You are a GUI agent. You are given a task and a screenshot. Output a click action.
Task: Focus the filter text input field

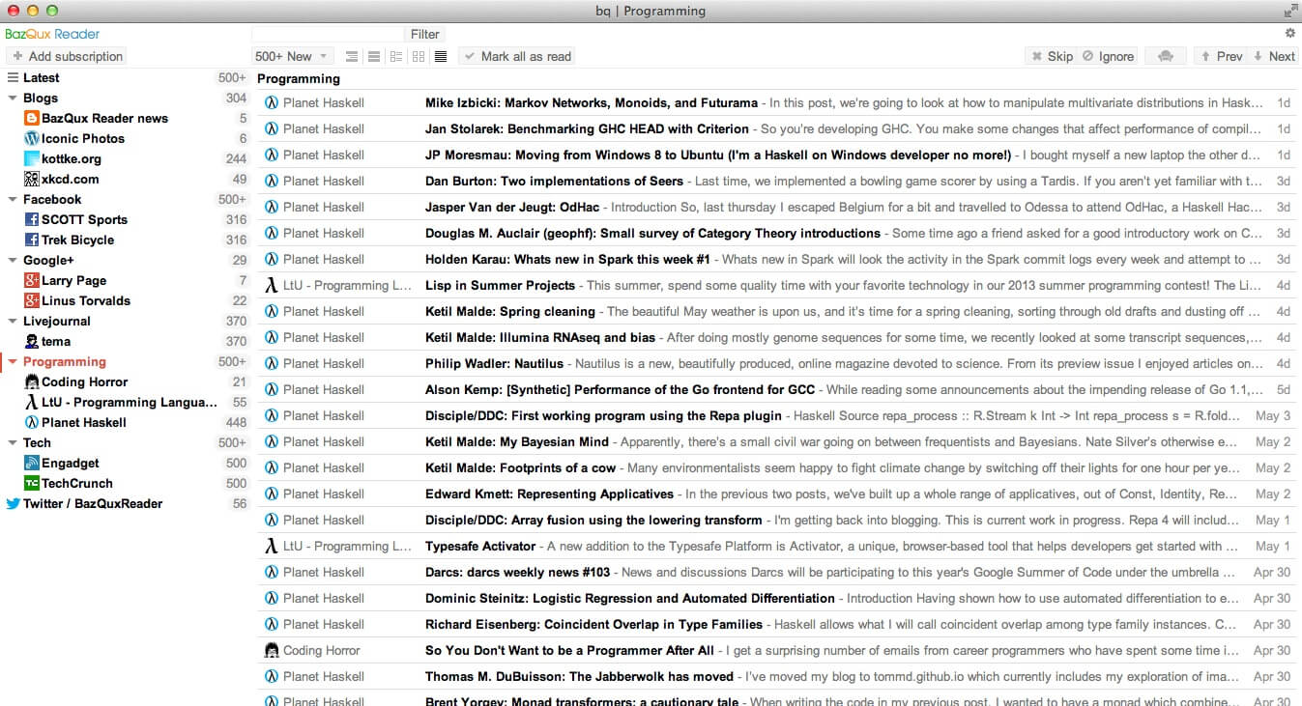(x=328, y=34)
